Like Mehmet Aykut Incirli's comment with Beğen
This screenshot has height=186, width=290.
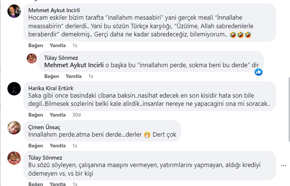(36, 45)
